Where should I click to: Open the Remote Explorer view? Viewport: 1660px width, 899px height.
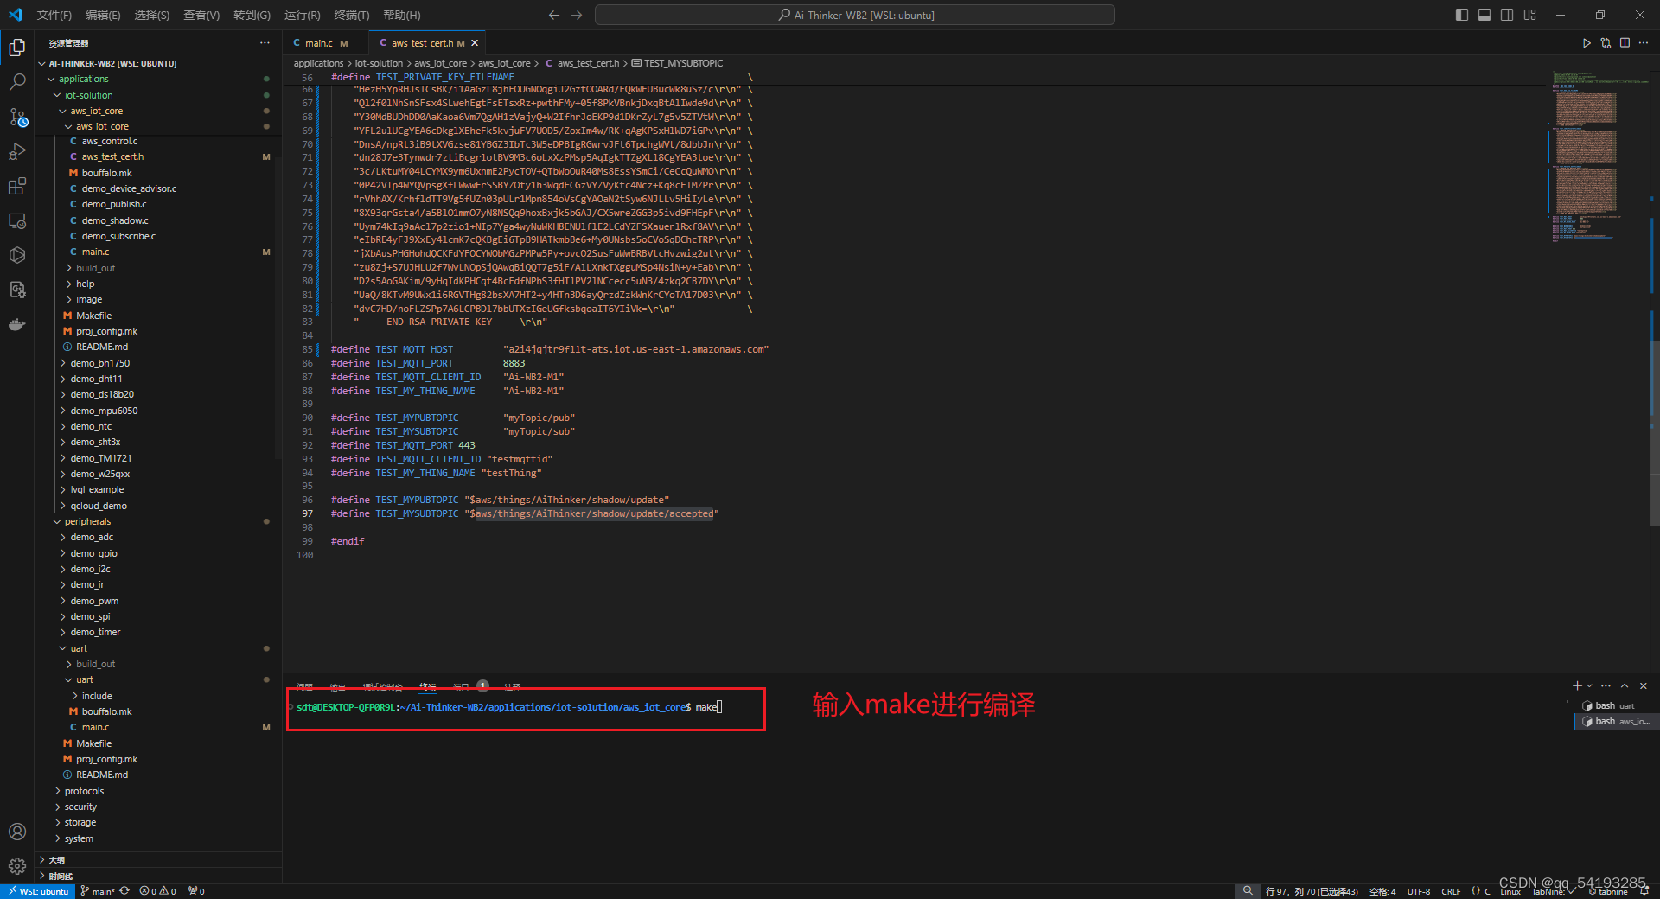click(17, 220)
